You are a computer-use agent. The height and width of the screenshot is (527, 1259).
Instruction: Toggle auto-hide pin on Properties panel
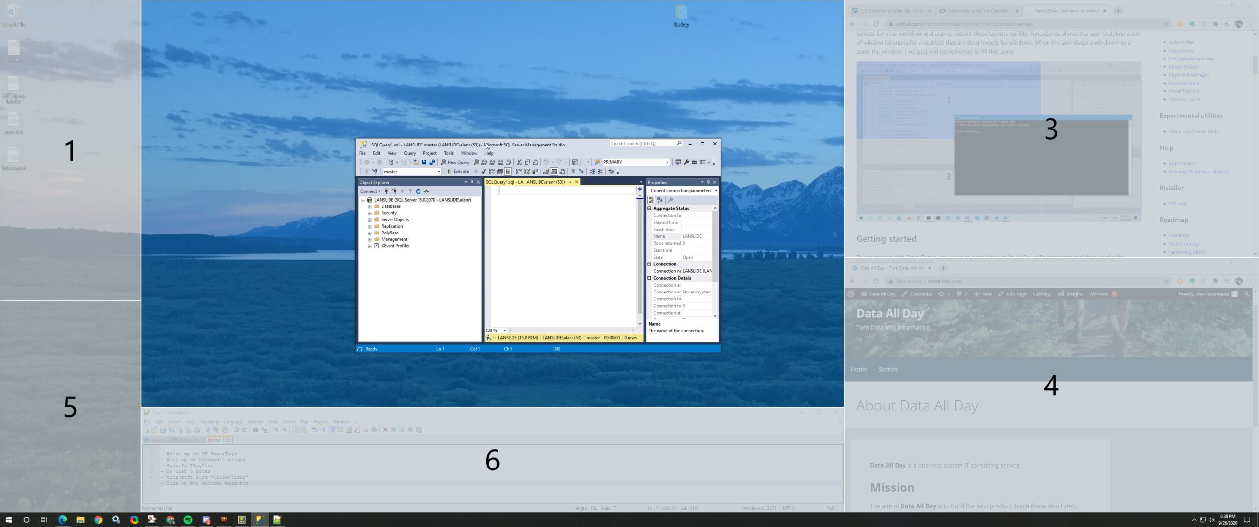coord(708,182)
